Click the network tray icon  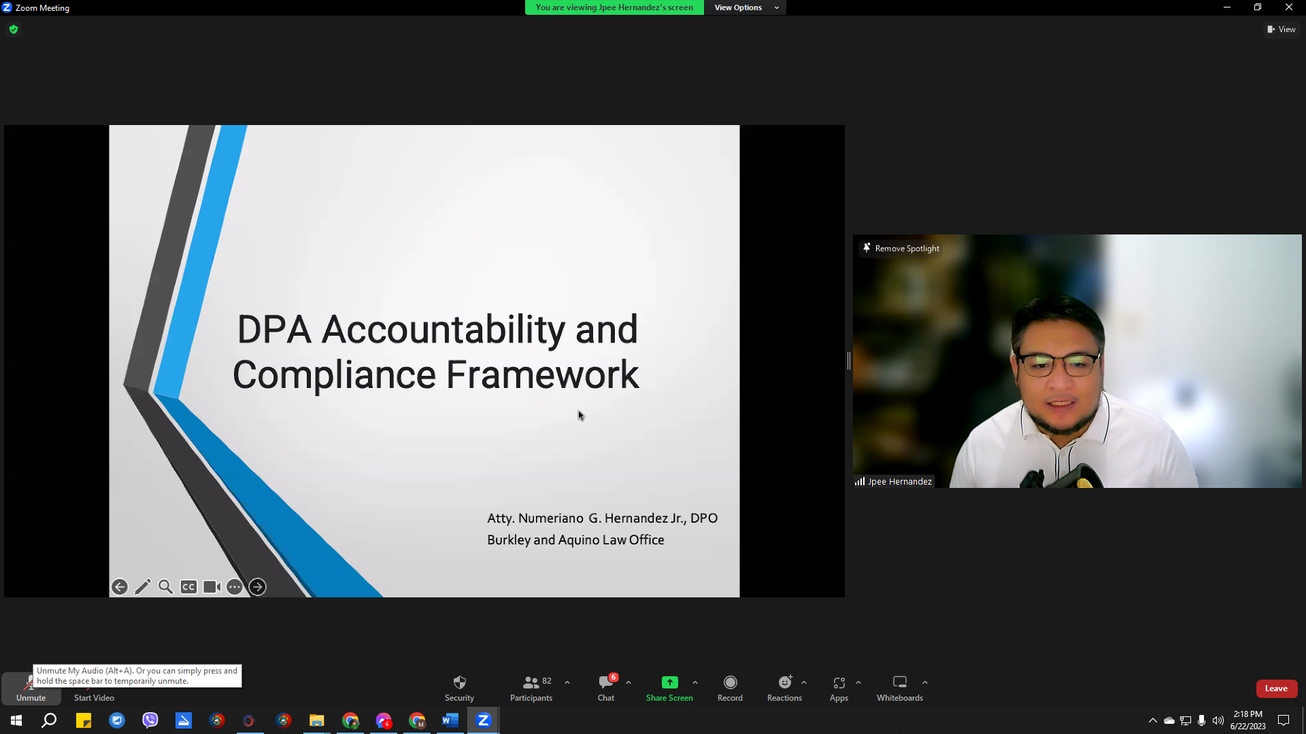[1186, 720]
